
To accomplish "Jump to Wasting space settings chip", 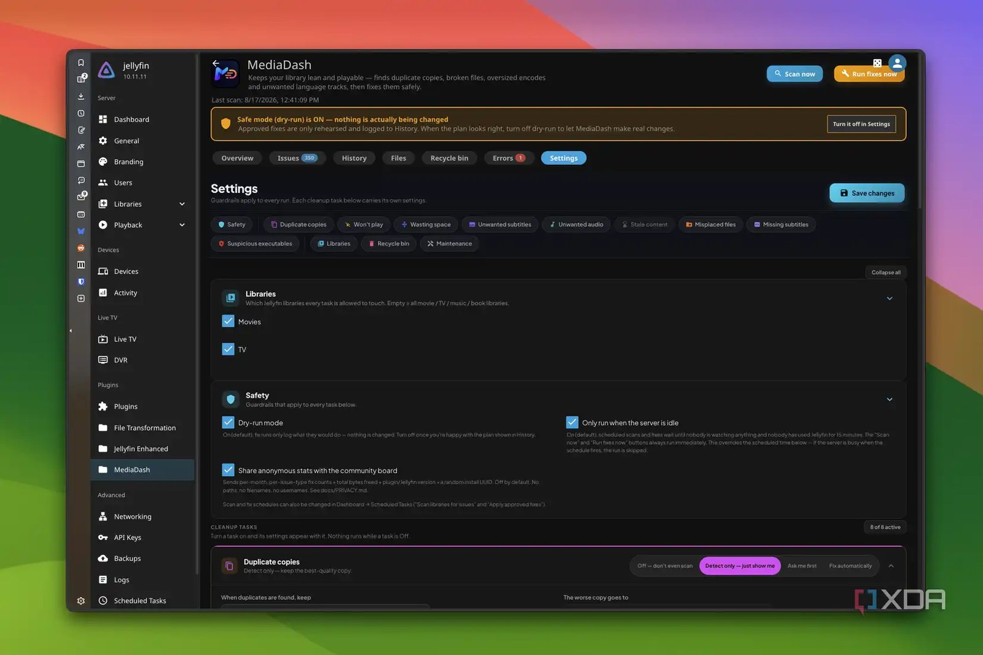I will pos(426,224).
